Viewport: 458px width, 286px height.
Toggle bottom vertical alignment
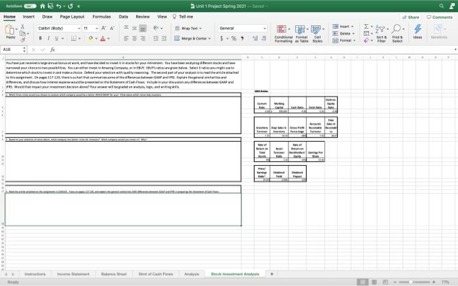pyautogui.click(x=143, y=28)
